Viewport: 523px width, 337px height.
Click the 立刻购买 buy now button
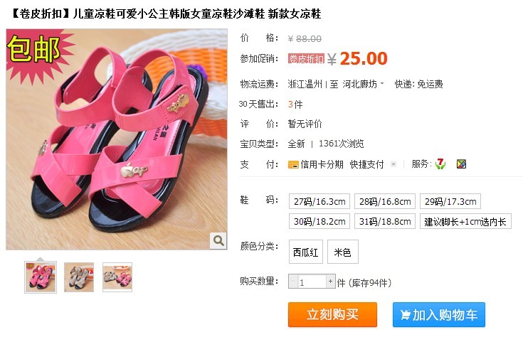pos(332,314)
